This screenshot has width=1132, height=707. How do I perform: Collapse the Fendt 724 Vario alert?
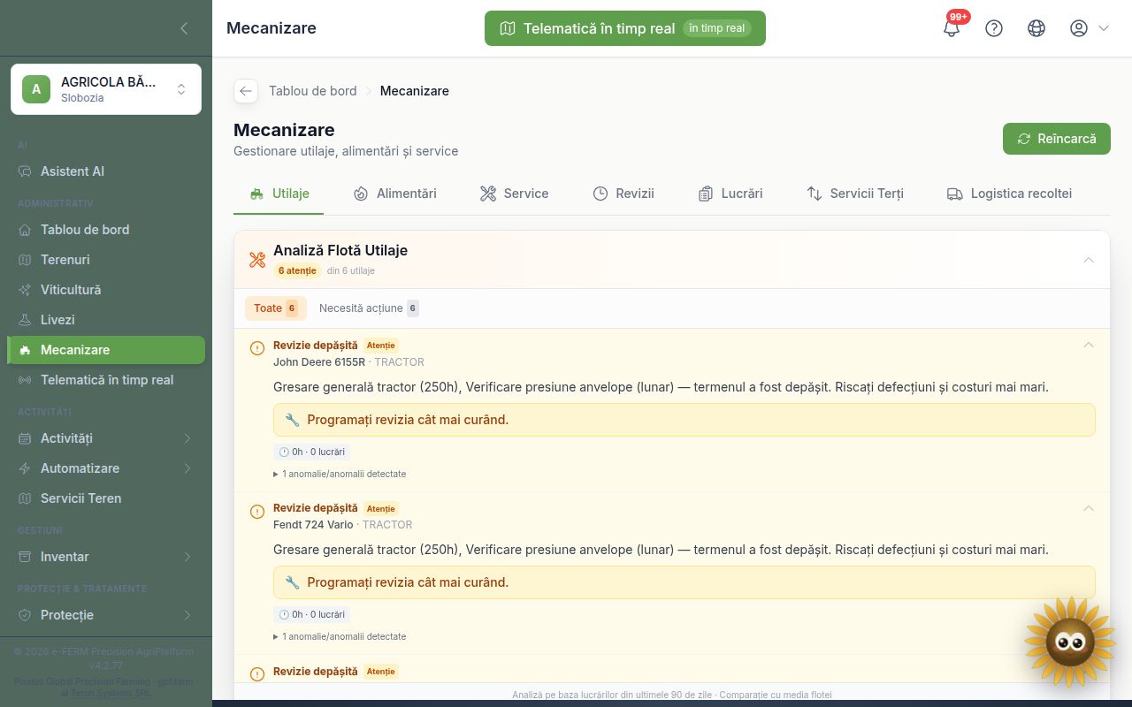point(1089,508)
